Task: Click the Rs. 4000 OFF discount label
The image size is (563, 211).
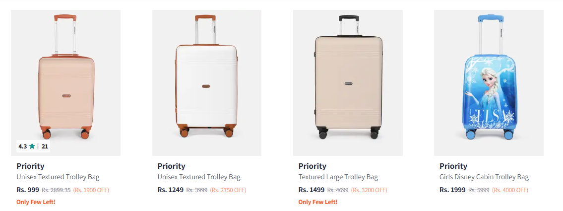Action: pyautogui.click(x=511, y=190)
